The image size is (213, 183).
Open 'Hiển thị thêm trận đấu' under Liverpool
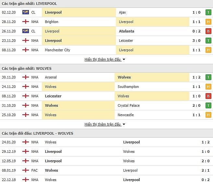point(103,59)
